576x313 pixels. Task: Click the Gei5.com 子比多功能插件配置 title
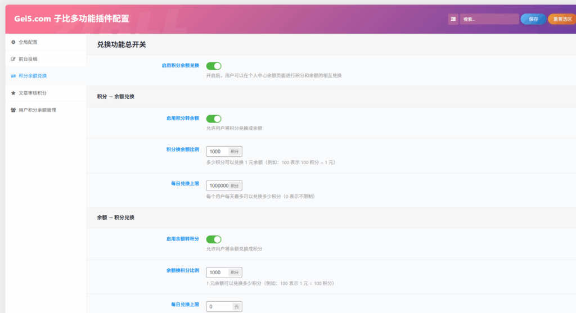tap(71, 19)
